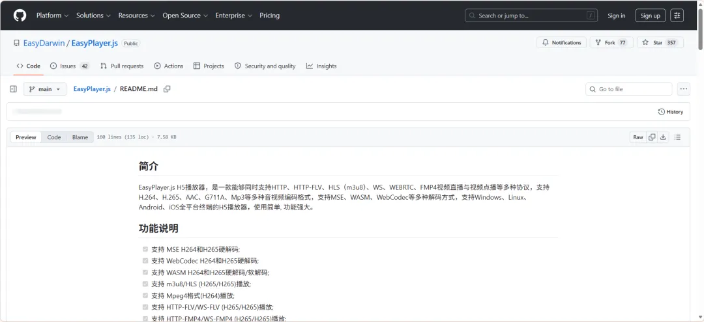Expand the Platform menu
The width and height of the screenshot is (704, 322).
point(52,15)
